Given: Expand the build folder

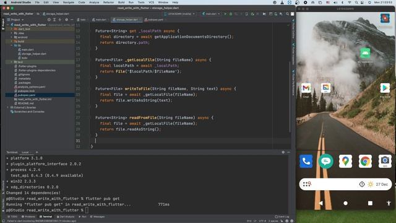Looking at the screenshot, I should pos(12,42).
